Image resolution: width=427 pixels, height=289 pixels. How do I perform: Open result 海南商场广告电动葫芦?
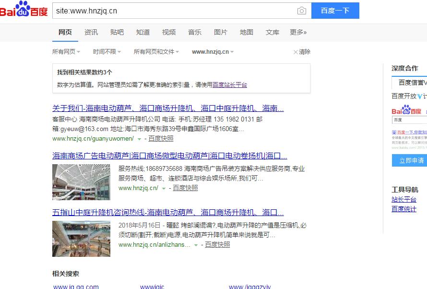(170, 156)
